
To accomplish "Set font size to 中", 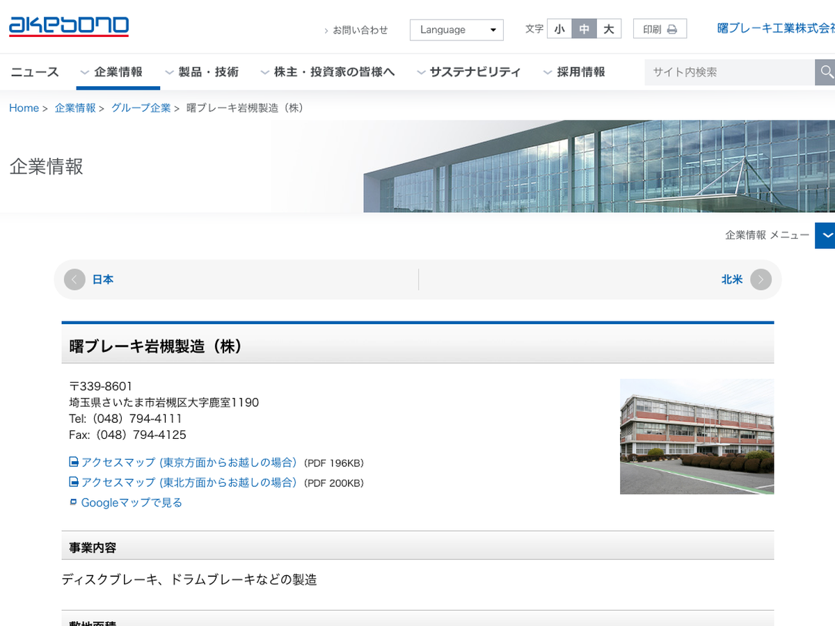I will (x=584, y=29).
